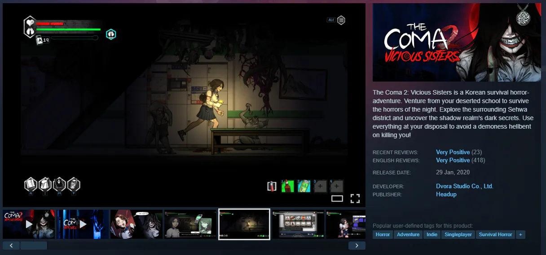Click notebook HUD icon in game screenshot
The image size is (546, 255).
[x=31, y=185]
